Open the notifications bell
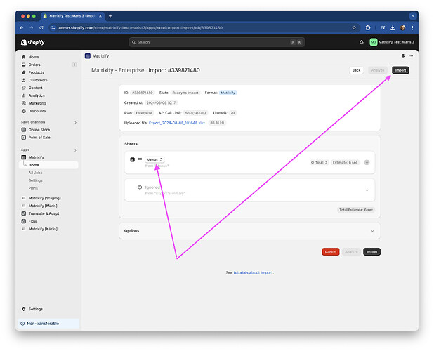434x351 pixels. point(361,42)
